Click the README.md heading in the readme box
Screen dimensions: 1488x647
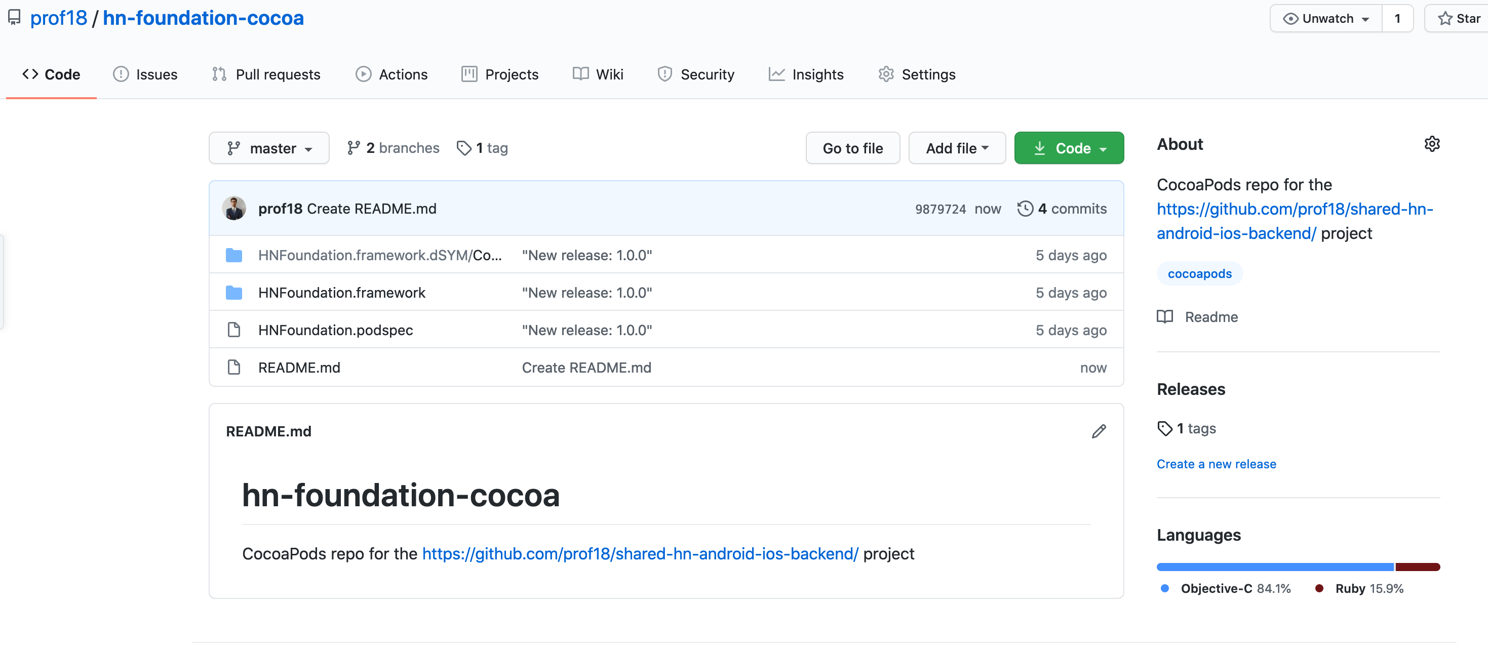tap(268, 431)
